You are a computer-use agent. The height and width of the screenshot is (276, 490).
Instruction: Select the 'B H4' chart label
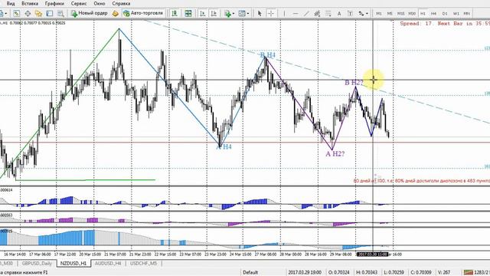click(x=268, y=55)
